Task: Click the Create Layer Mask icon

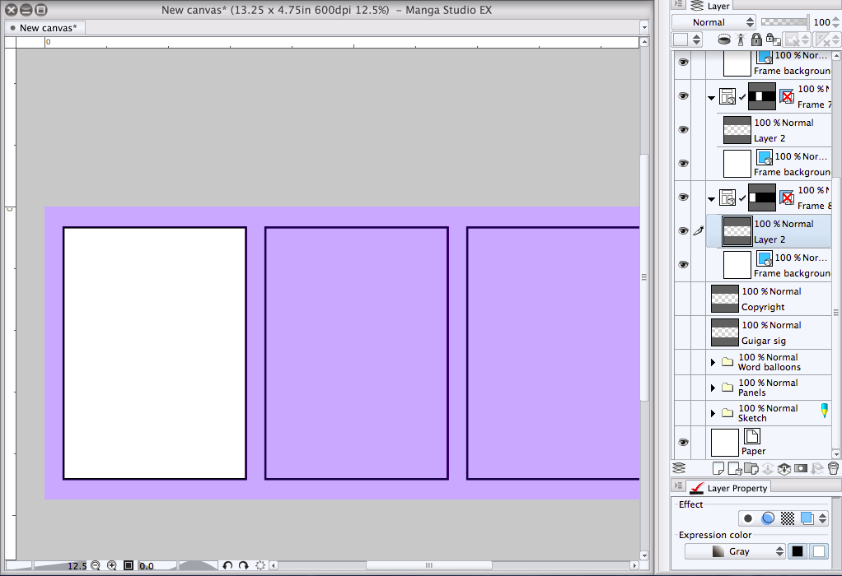Action: pos(800,469)
